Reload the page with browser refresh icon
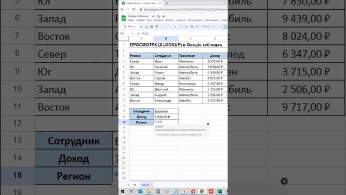346x195 pixels. point(134,10)
